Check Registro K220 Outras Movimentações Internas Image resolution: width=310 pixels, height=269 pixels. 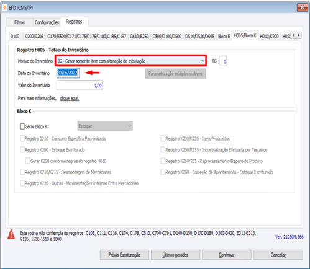(x=22, y=183)
